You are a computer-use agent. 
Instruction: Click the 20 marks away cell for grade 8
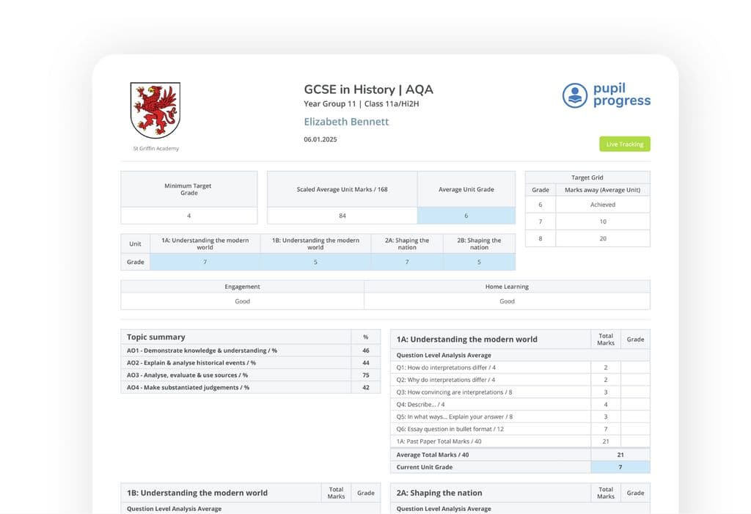coord(603,238)
